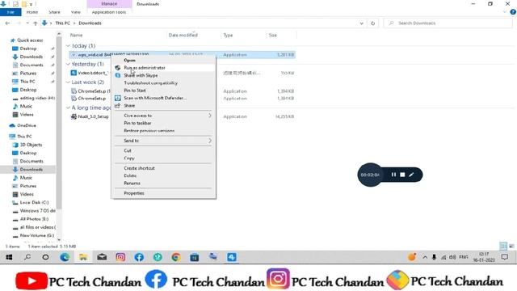Open Instagram from the taskbar
Screen dimensions: 517x291
click(x=120, y=257)
